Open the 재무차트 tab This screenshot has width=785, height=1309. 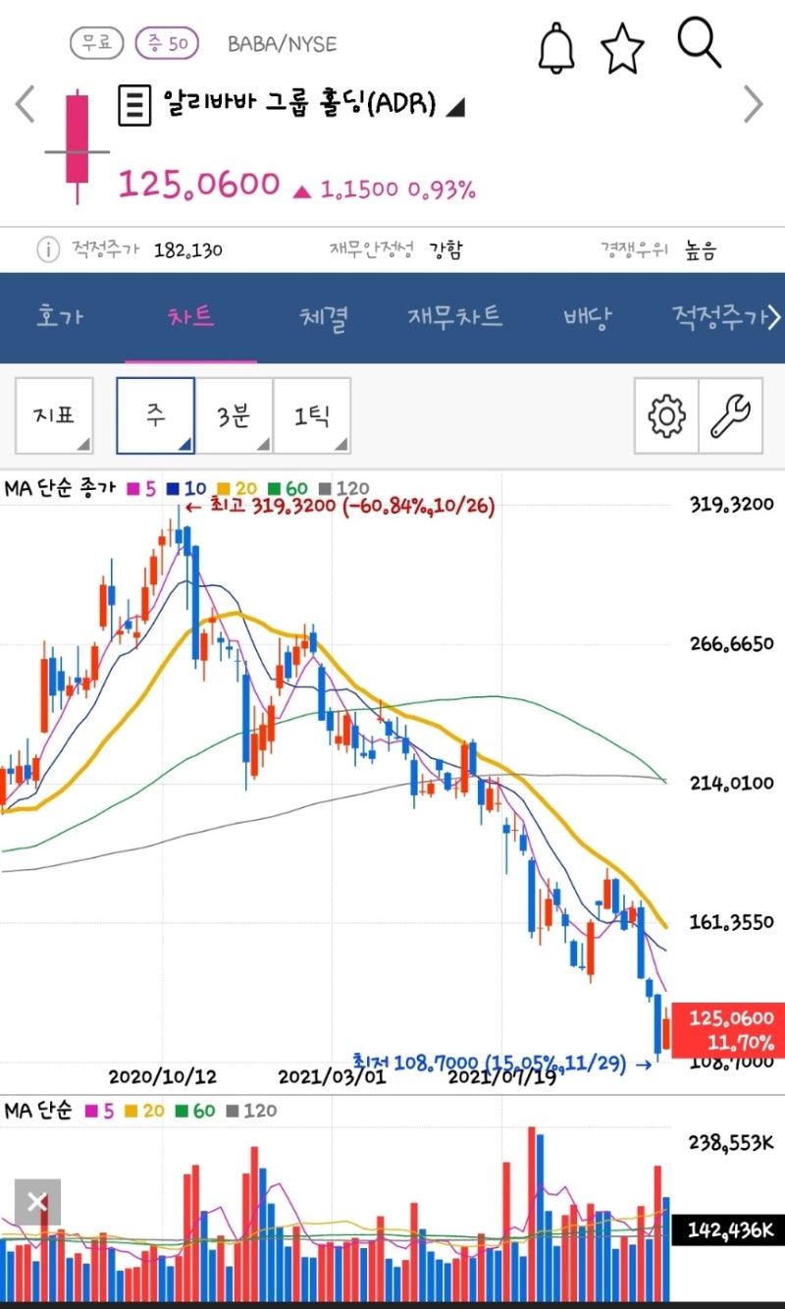click(x=454, y=316)
